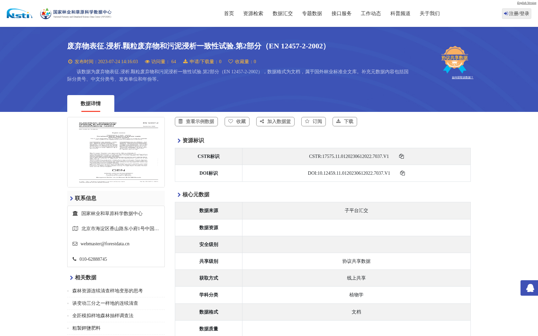The width and height of the screenshot is (538, 336).
Task: Click the envelope icon beside the email
Action: coord(75,244)
